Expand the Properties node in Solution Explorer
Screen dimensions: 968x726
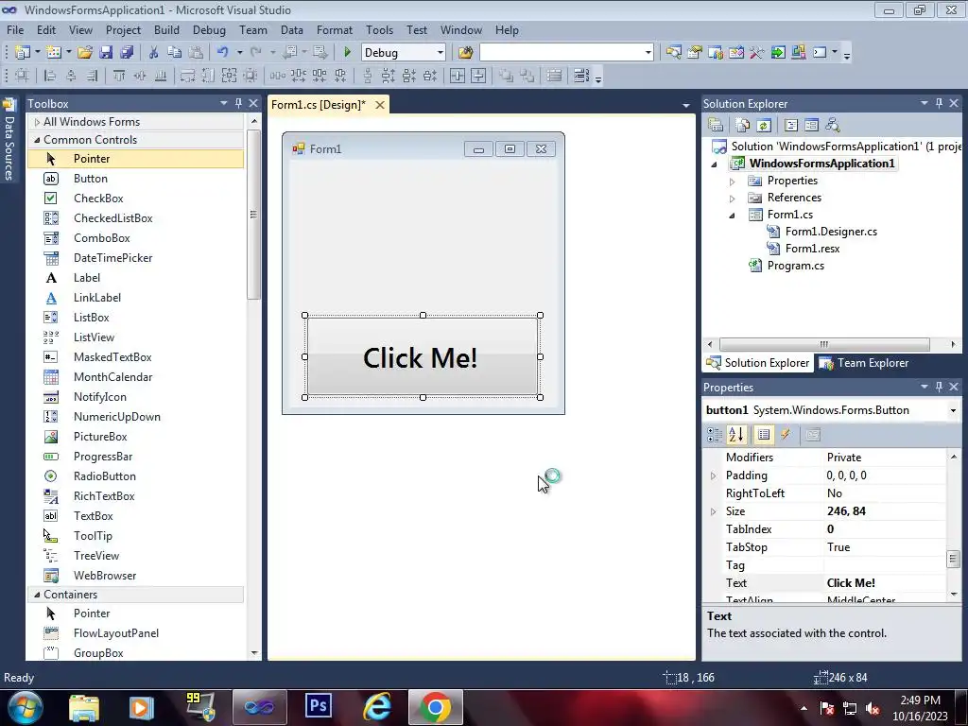(733, 181)
